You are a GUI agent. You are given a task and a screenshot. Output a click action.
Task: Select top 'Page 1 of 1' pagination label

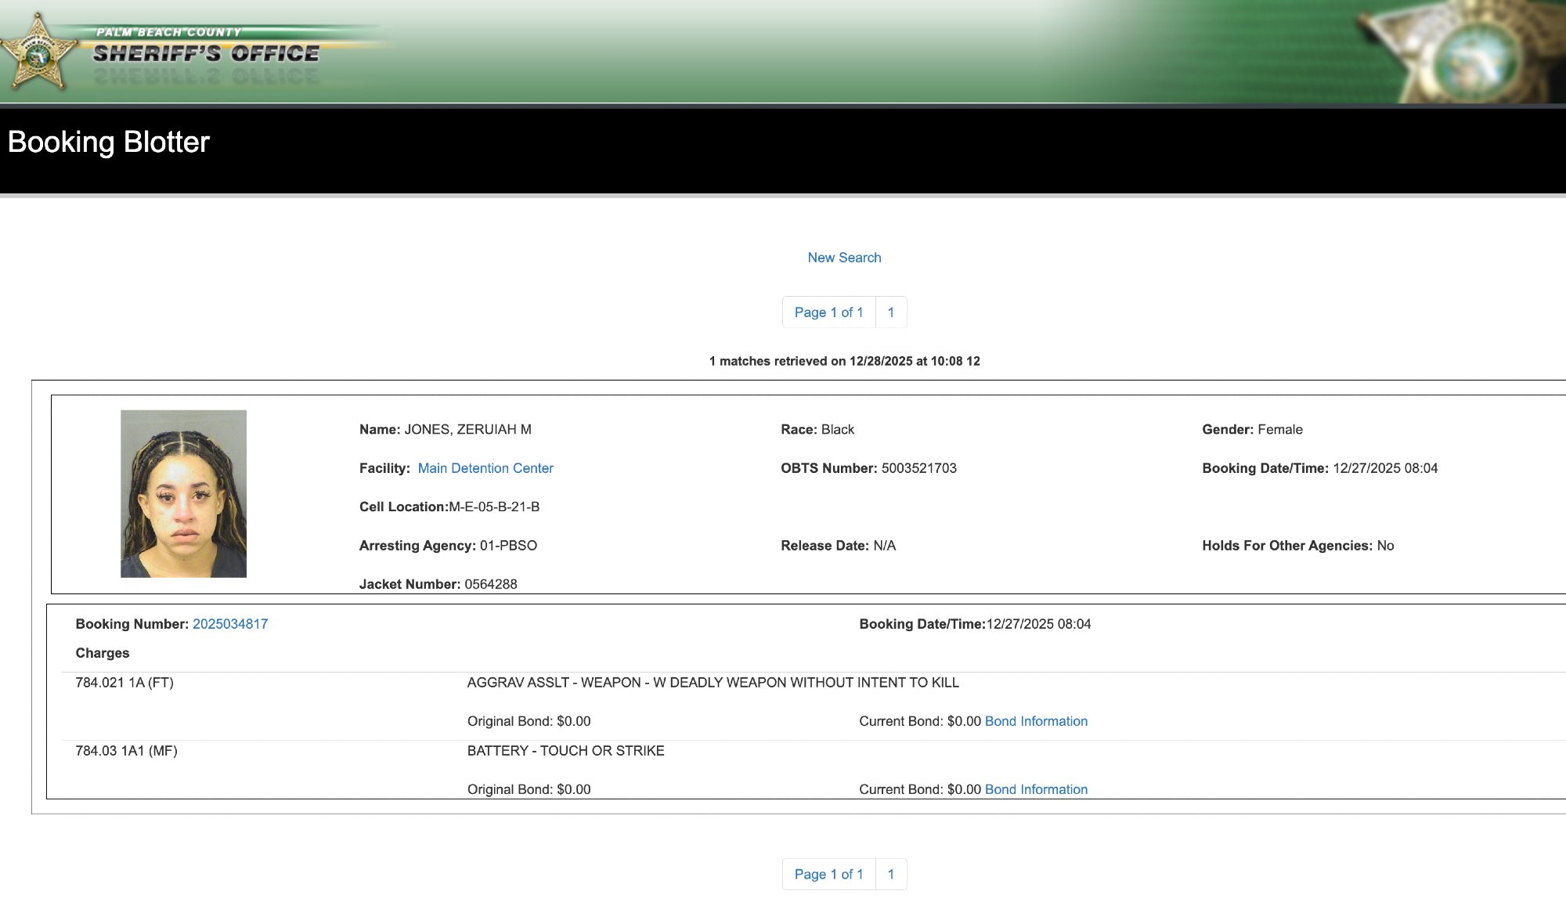coord(828,312)
